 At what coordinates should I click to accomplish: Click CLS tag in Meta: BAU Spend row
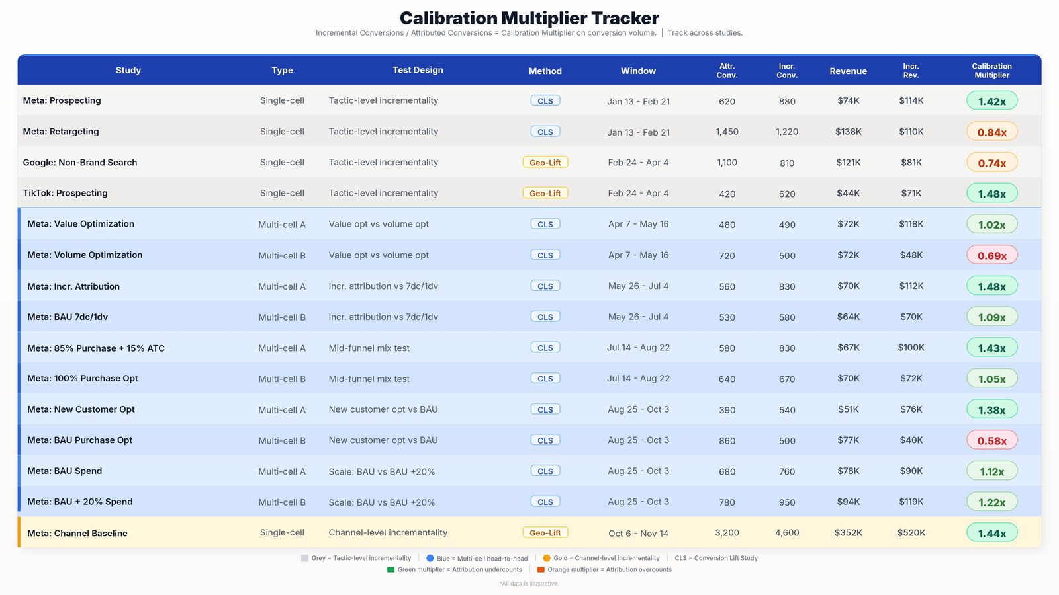(545, 471)
